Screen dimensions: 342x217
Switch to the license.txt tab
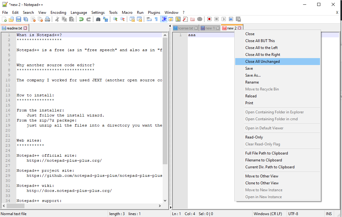pos(185,28)
